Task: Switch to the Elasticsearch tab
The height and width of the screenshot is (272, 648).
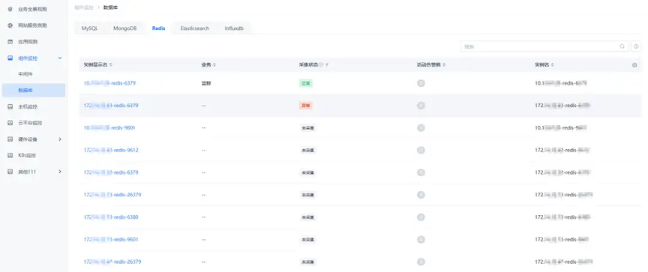Action: point(195,28)
